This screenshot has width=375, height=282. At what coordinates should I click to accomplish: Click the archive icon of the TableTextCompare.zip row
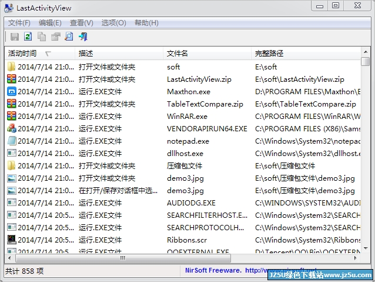[12, 104]
